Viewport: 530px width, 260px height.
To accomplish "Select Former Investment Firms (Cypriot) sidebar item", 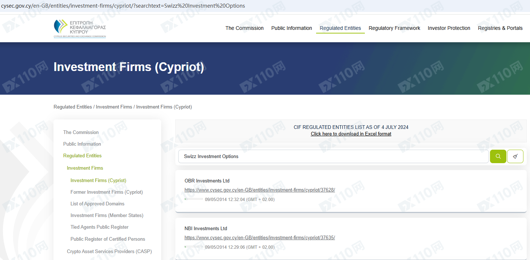I will tap(107, 192).
